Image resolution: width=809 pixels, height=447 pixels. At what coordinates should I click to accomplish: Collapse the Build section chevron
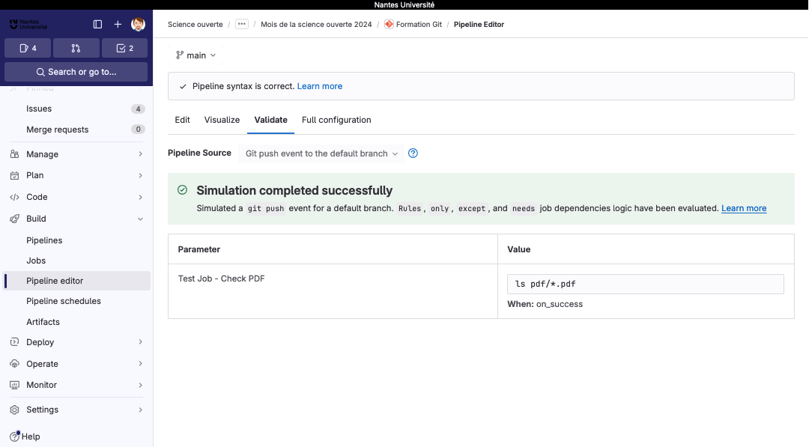click(140, 219)
